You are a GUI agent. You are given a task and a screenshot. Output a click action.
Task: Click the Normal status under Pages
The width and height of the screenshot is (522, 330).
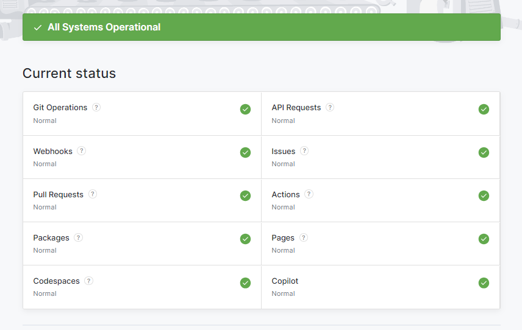click(284, 250)
